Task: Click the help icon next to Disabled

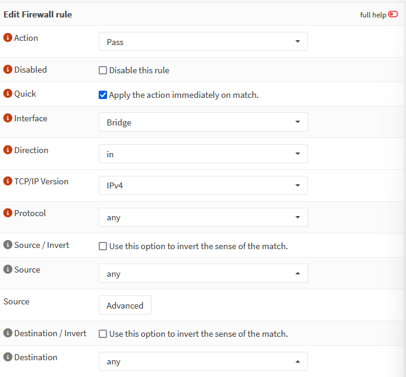Action: [x=8, y=70]
